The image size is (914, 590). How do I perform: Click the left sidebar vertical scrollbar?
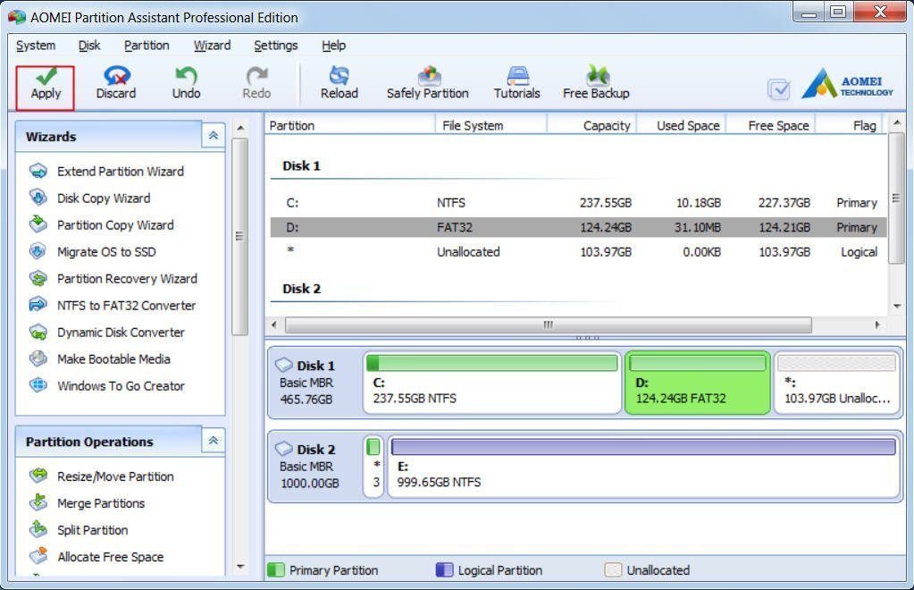[239, 236]
